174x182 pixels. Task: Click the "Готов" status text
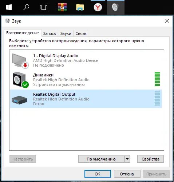39,104
